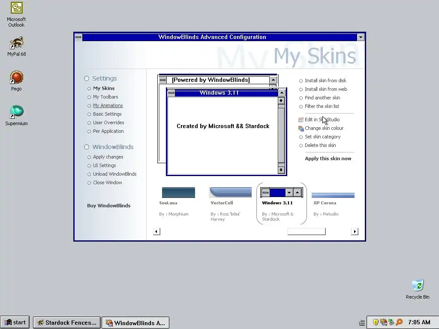Image resolution: width=439 pixels, height=329 pixels.
Task: Click the Change skin colour icon
Action: coord(301,129)
